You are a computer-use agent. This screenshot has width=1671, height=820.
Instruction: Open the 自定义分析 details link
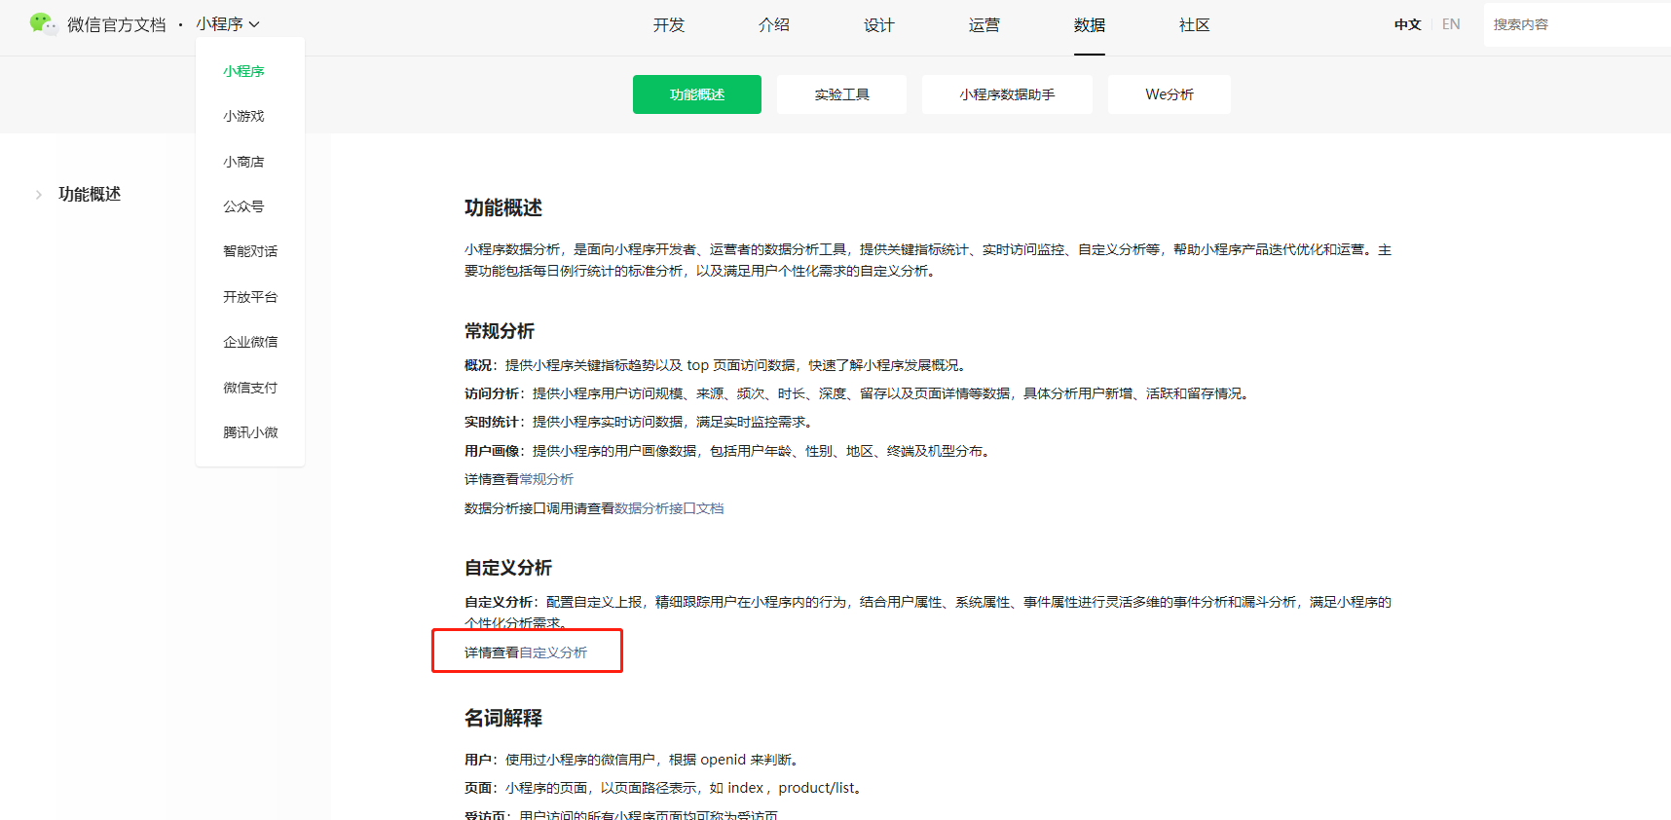pos(553,652)
